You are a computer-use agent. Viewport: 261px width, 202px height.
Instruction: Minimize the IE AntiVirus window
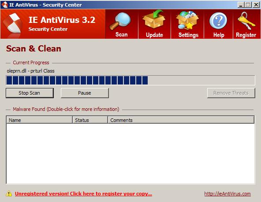coord(241,5)
